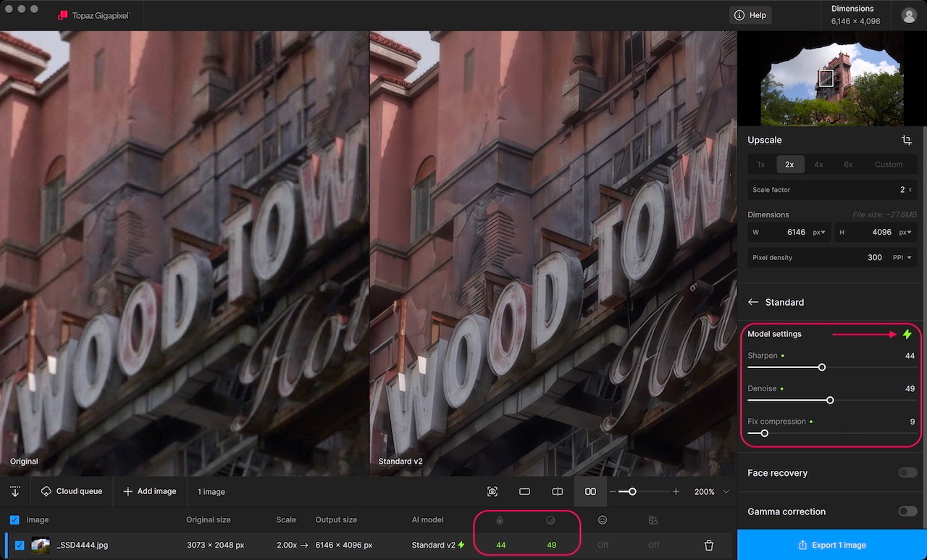Switch to single view layout icon
The width and height of the screenshot is (927, 560).
coord(524,491)
